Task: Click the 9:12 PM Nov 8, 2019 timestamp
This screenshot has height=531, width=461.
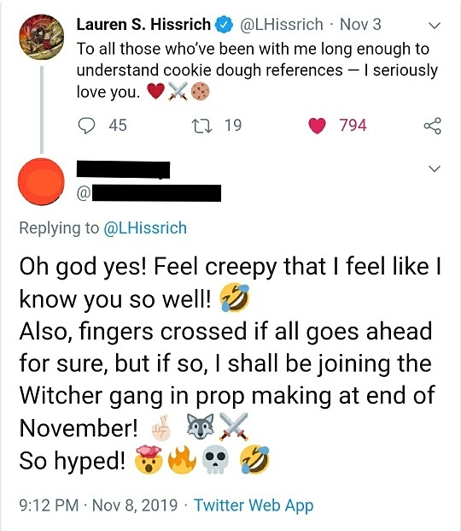Action: pos(98,505)
